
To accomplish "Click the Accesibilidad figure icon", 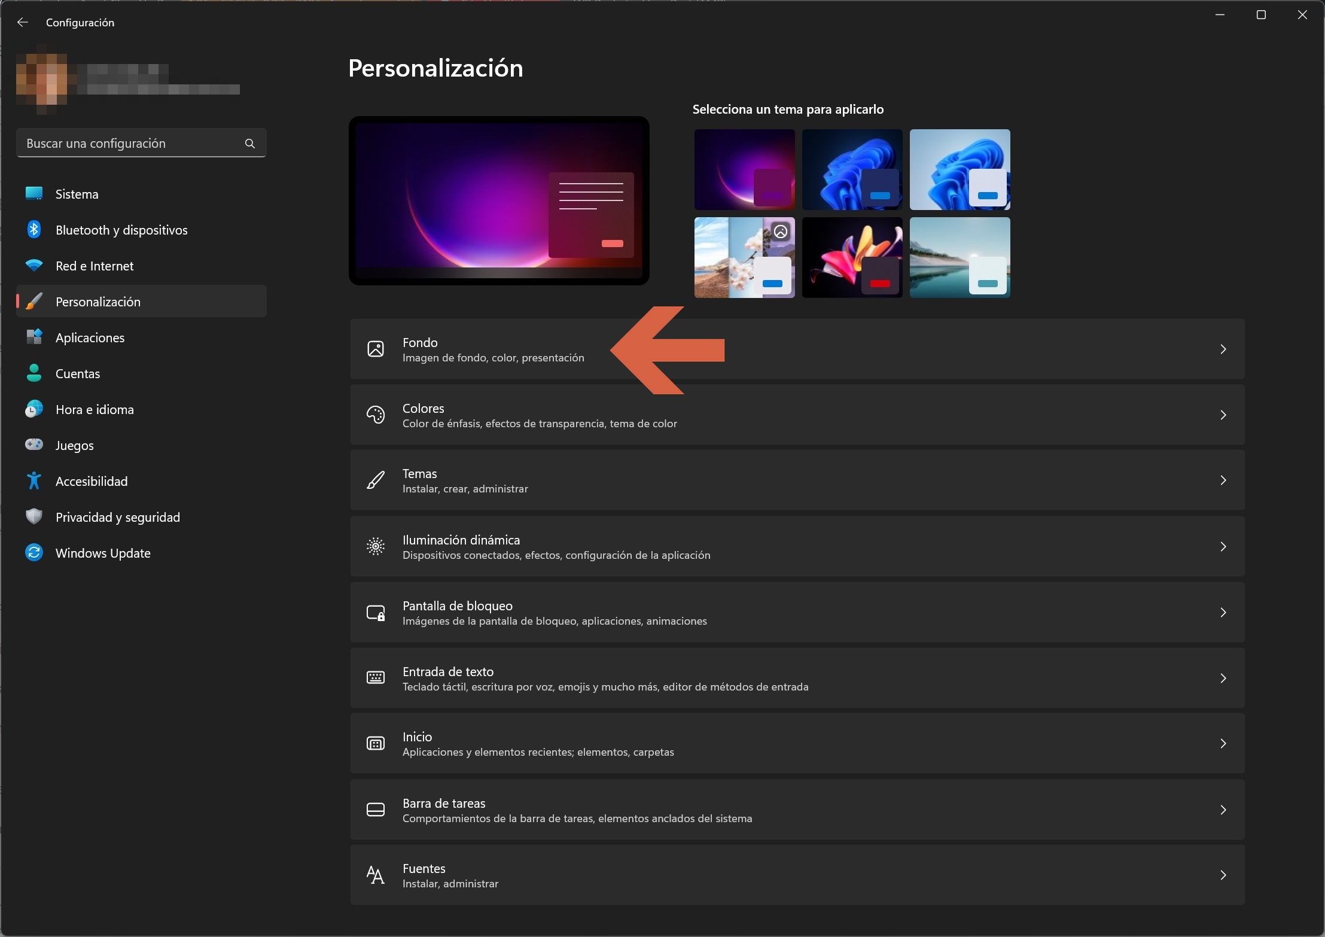I will tap(34, 480).
